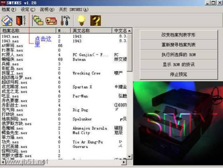Open the folder tree directory icon
Viewport: 223px width, 168px height.
point(38,21)
